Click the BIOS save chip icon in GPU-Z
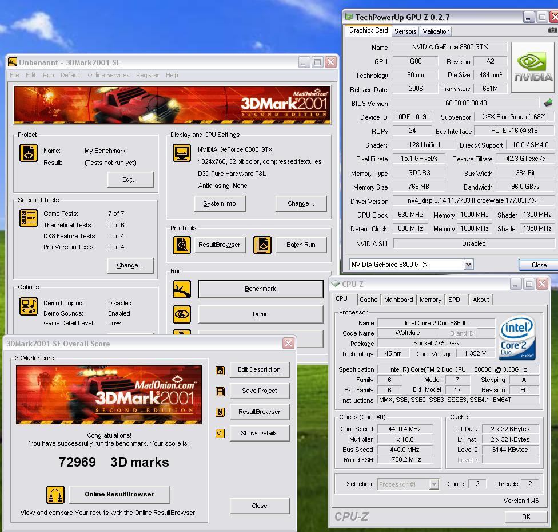558x532 pixels. (x=548, y=103)
